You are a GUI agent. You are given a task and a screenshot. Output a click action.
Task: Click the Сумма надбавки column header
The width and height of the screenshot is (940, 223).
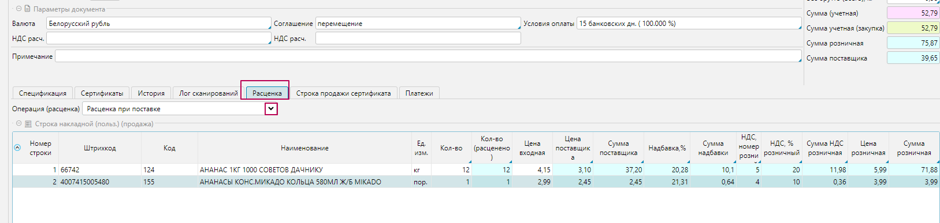[x=713, y=148]
